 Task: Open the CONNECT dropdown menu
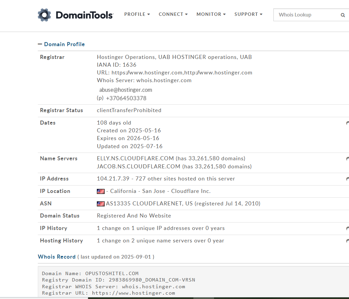pyautogui.click(x=173, y=14)
